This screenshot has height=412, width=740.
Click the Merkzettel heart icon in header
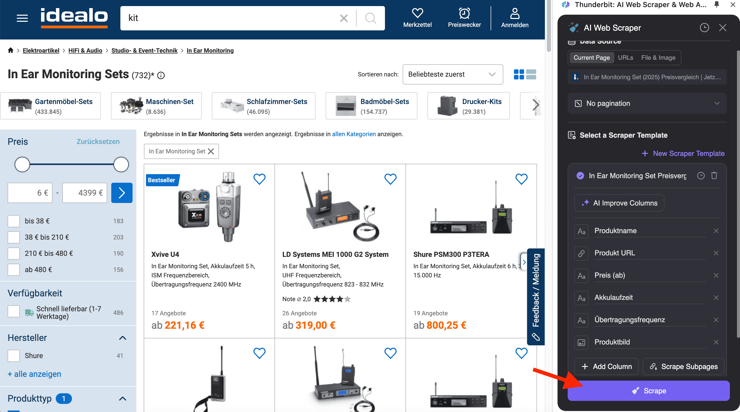[417, 13]
